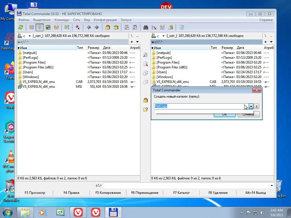The height and width of the screenshot is (218, 291).
Task: Open the Сеть menu
Action: pos(76,20)
